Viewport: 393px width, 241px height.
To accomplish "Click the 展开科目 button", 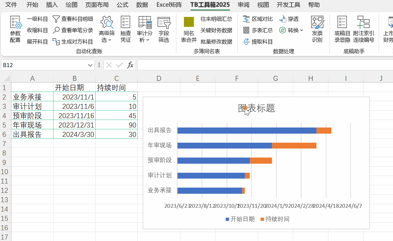I will (37, 42).
